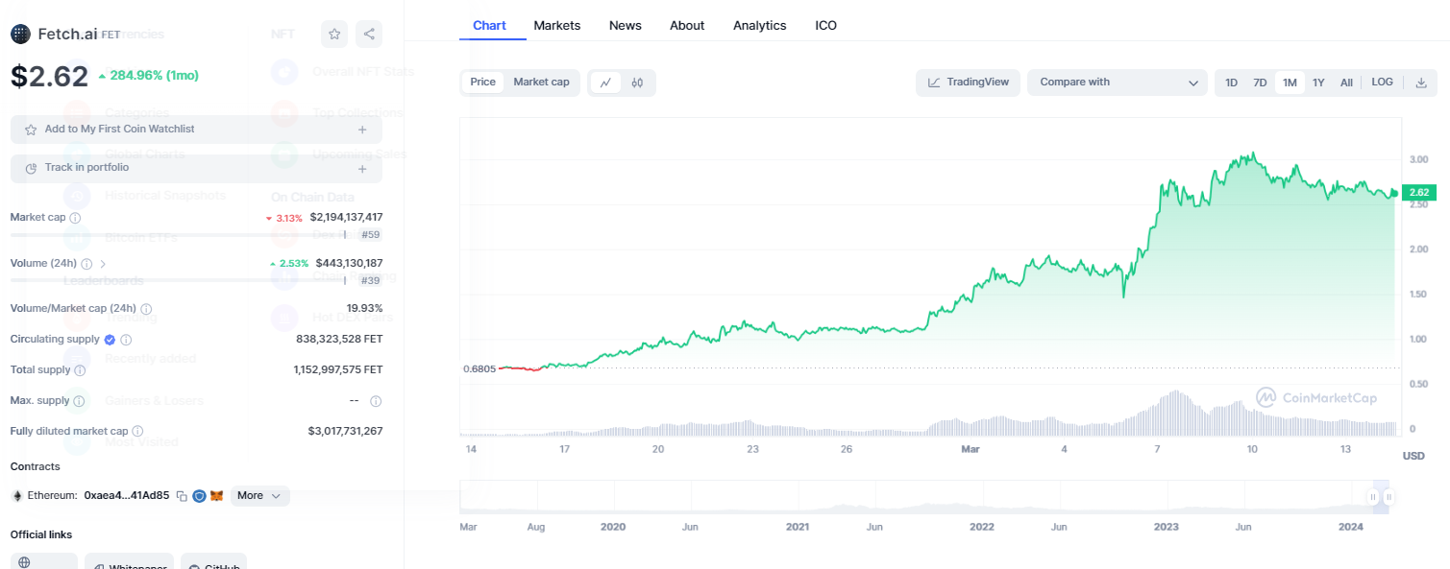Click the 284.96% (1mo) change value

point(154,75)
